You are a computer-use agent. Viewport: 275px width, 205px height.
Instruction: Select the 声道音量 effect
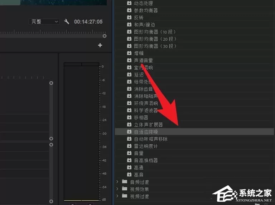click(x=144, y=60)
